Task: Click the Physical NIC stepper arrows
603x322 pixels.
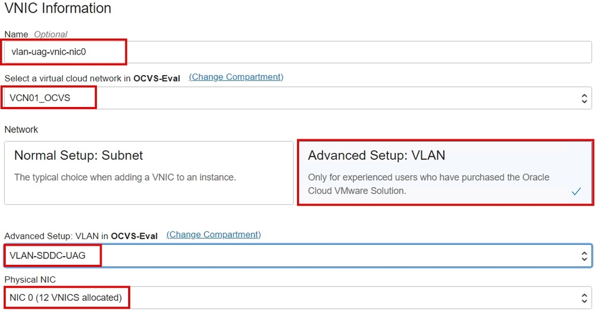Action: tap(584, 297)
